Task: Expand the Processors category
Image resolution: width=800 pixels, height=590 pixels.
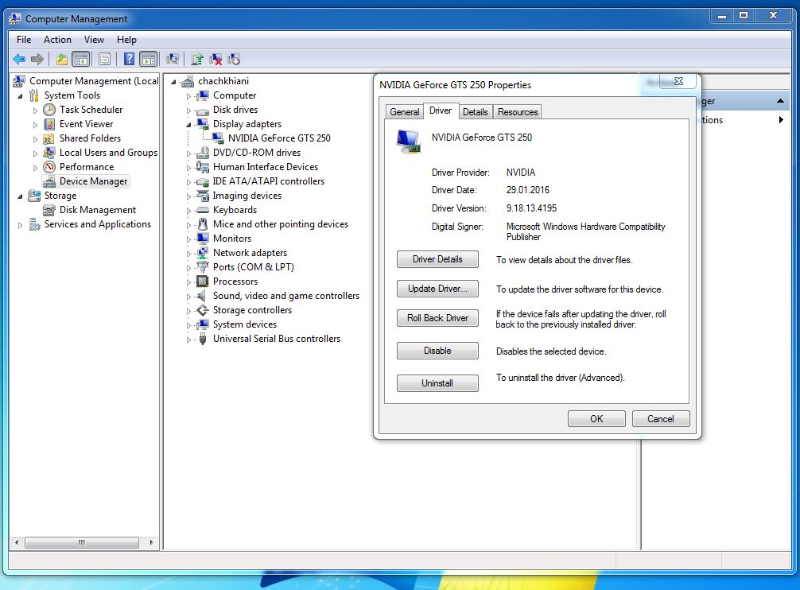Action: [x=189, y=282]
